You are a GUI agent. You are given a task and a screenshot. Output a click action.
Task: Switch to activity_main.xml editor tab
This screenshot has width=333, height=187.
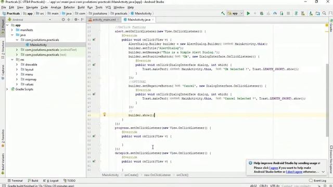click(x=104, y=20)
